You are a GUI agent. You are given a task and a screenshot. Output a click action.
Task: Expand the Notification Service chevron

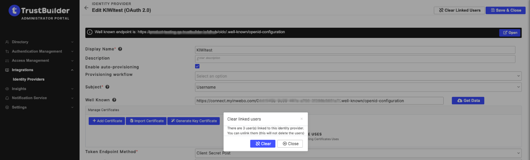click(72, 98)
